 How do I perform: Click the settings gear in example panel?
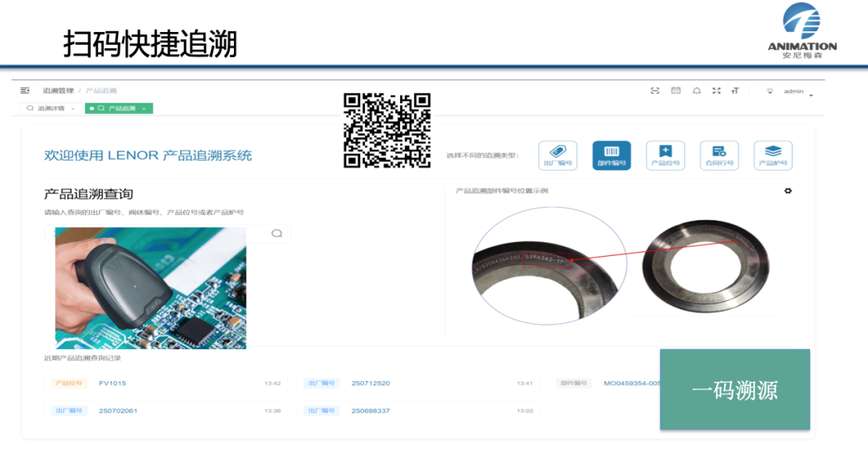point(788,191)
